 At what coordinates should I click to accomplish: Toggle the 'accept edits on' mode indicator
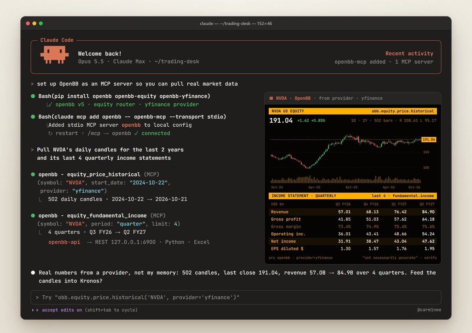[62, 310]
